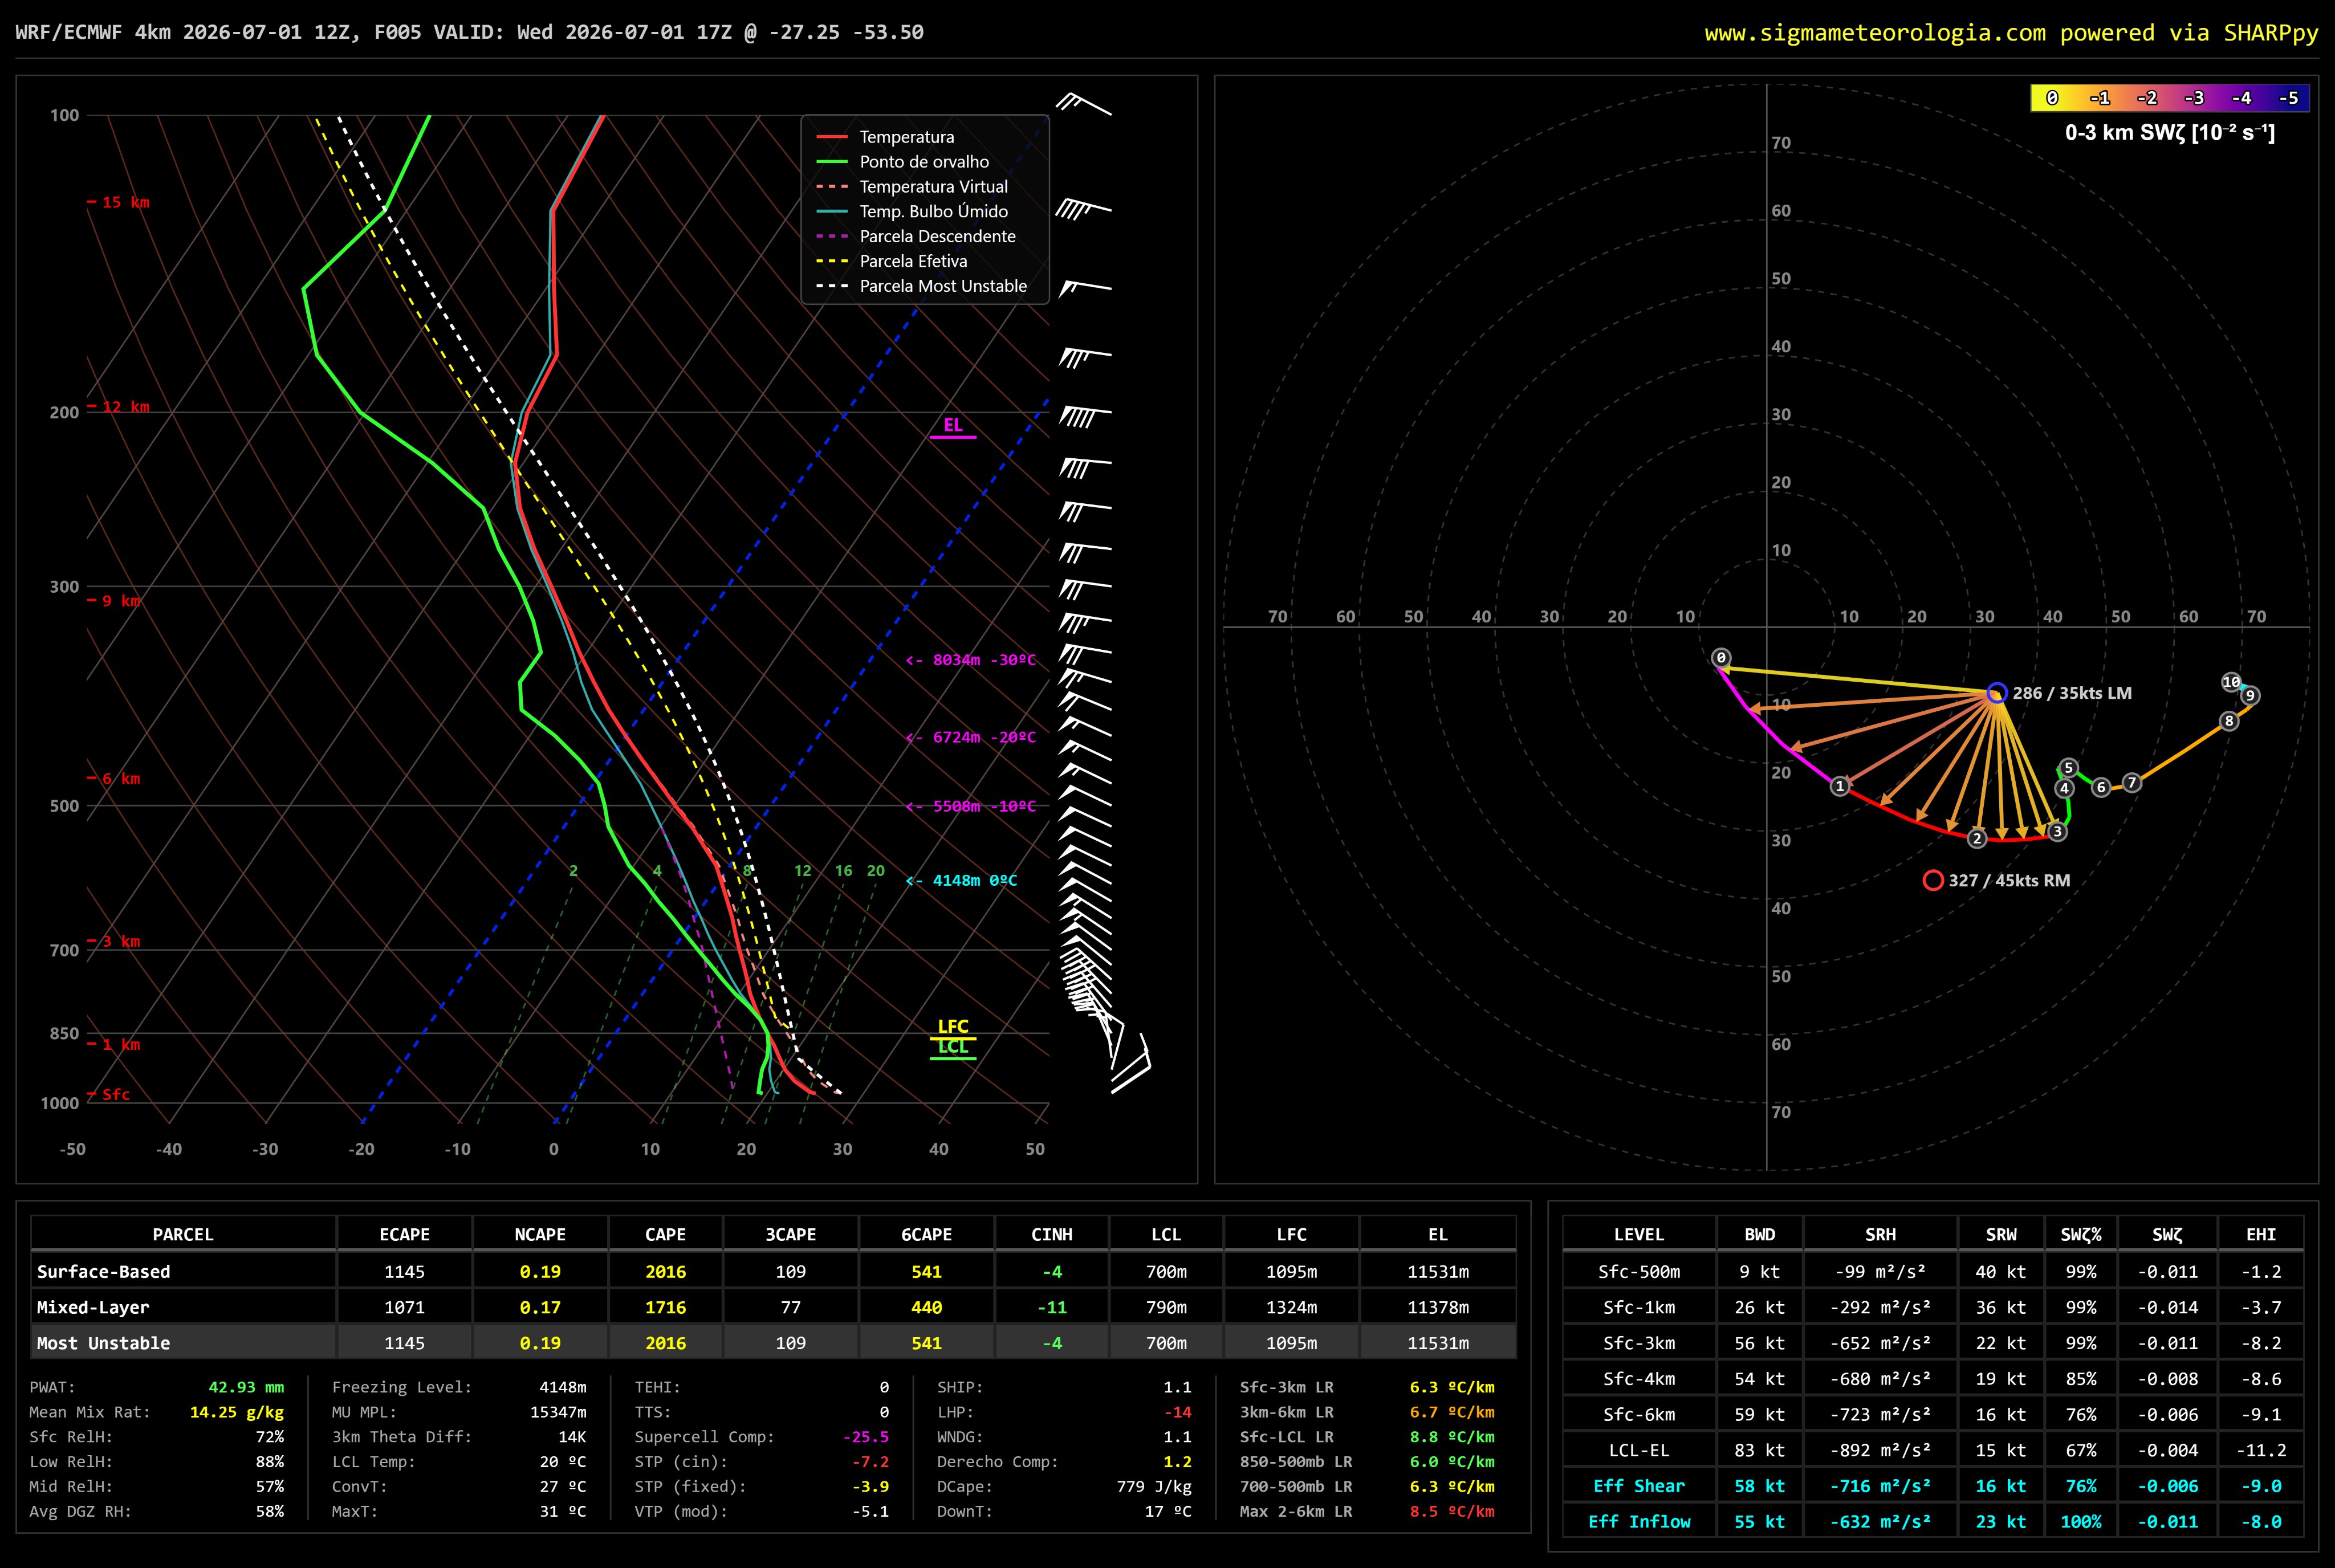Click hodograph height marker 0
The width and height of the screenshot is (2335, 1568).
(1721, 658)
